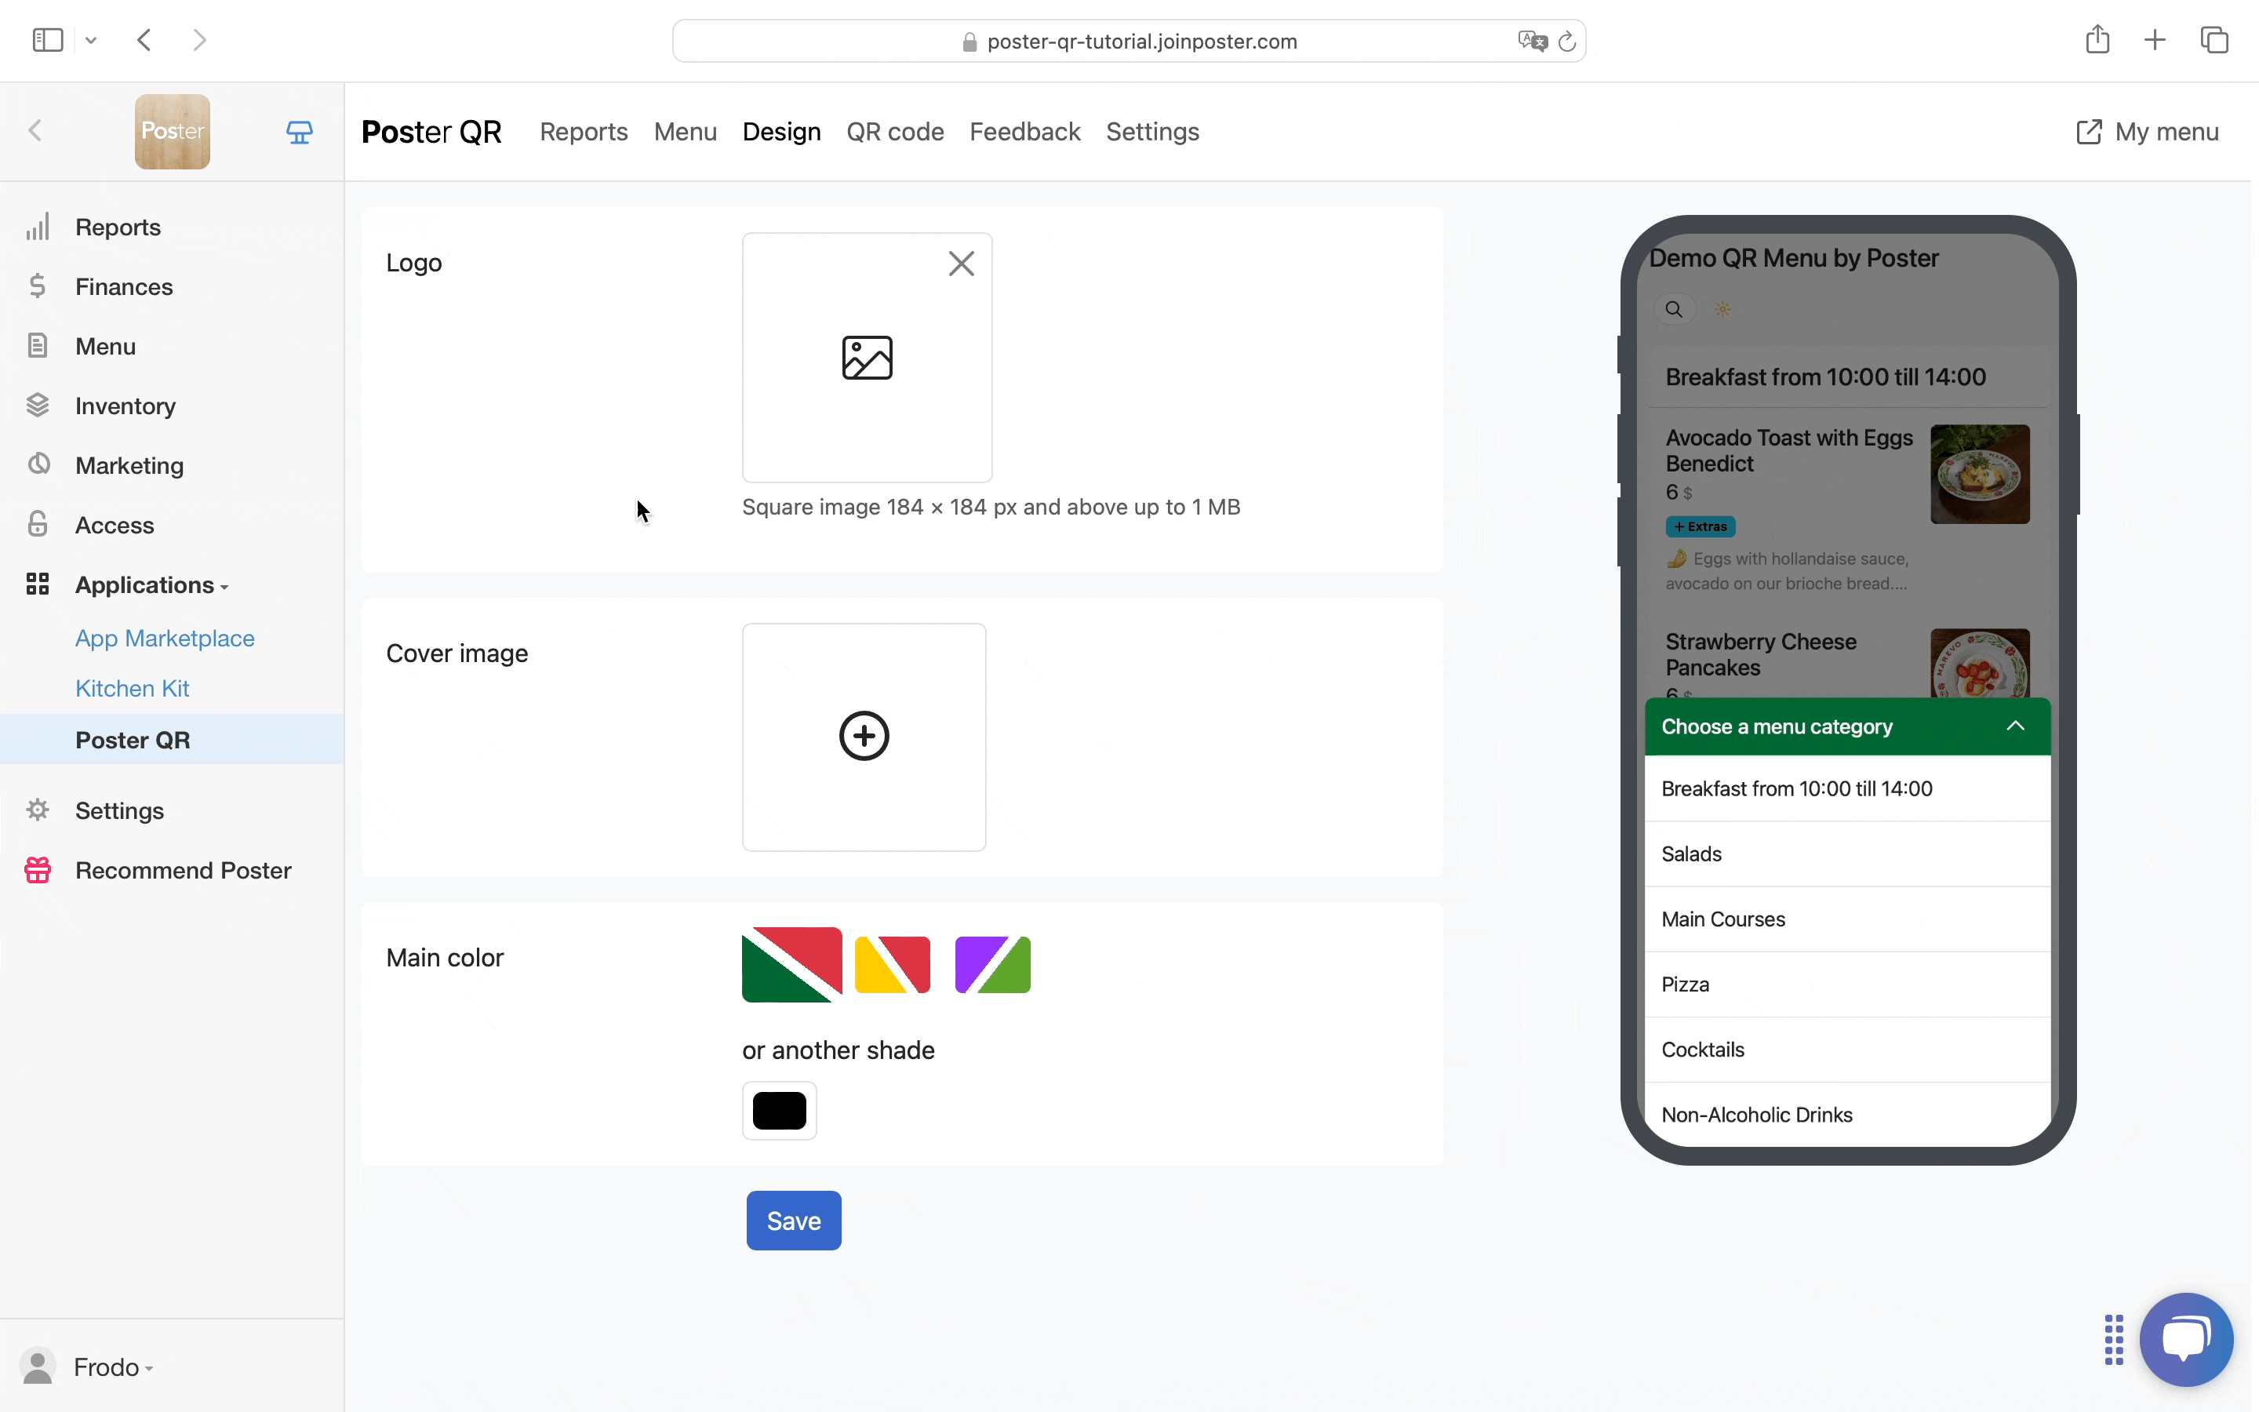Screen dimensions: 2259x1412
Task: Click the translate page icon
Action: [x=1531, y=41]
